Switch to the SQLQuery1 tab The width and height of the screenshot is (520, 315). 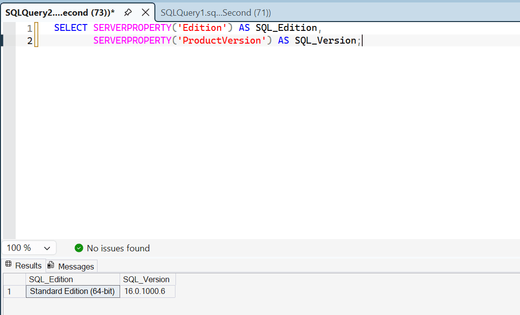point(216,13)
